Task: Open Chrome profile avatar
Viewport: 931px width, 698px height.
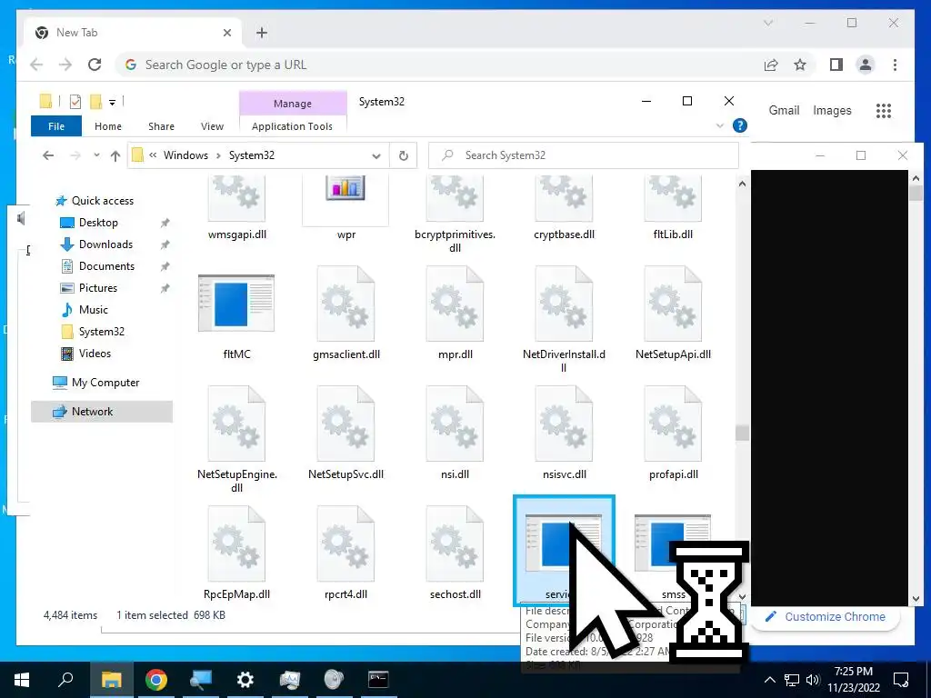Action: (866, 65)
